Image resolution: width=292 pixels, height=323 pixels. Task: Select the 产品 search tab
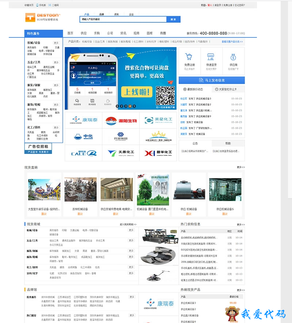tap(87, 14)
